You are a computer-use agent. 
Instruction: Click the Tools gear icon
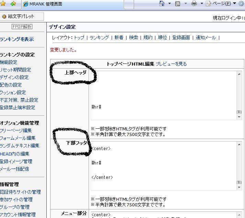(x=242, y=3)
